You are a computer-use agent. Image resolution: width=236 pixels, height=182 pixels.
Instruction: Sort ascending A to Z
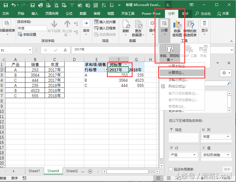[x=104, y=5]
